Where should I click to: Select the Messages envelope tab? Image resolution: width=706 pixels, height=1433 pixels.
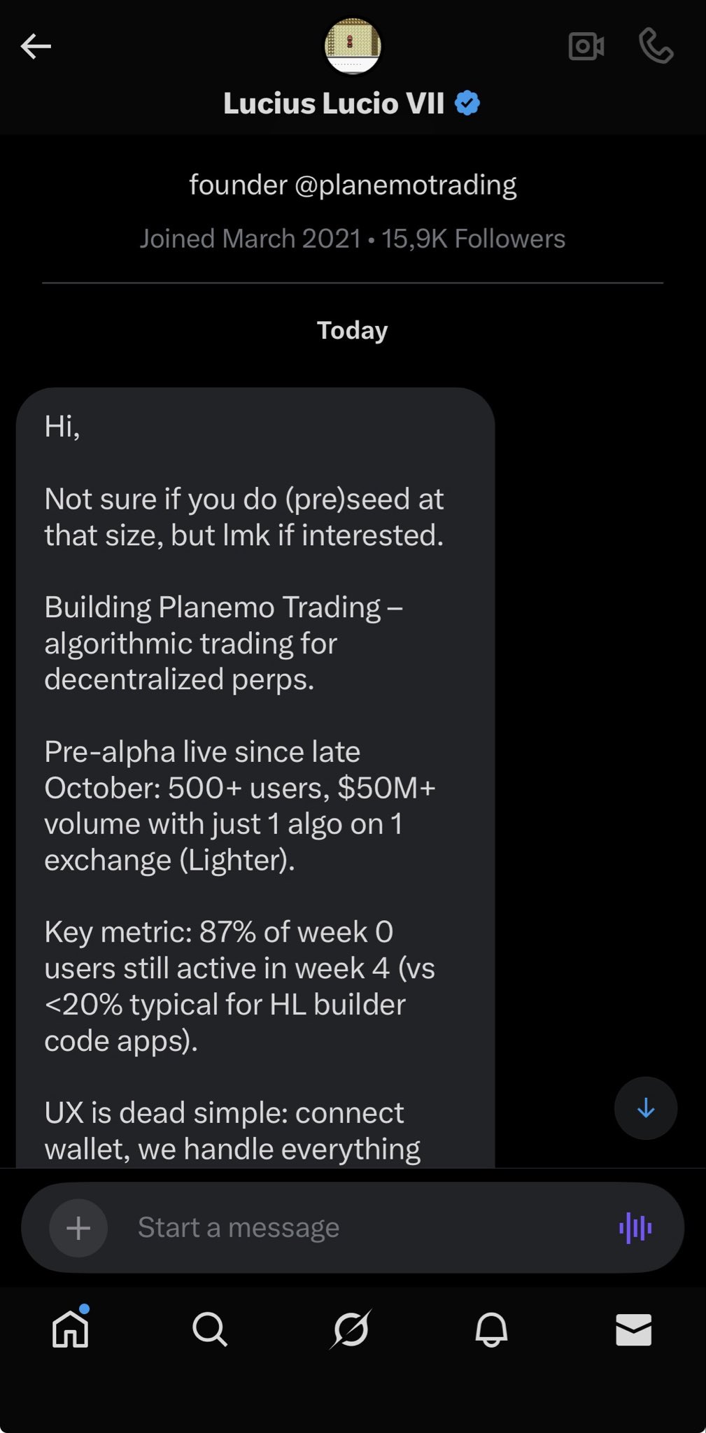tap(633, 1329)
